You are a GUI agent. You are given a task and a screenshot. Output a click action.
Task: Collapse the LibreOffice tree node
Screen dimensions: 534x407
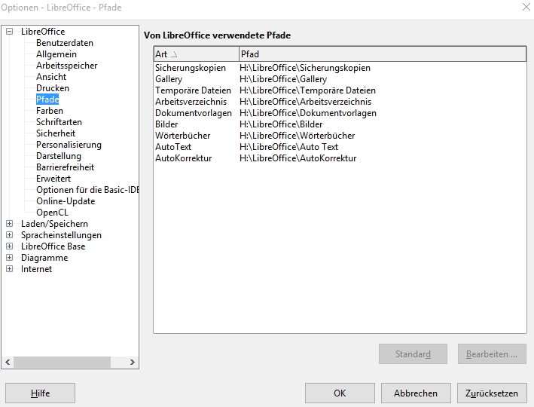pyautogui.click(x=10, y=32)
